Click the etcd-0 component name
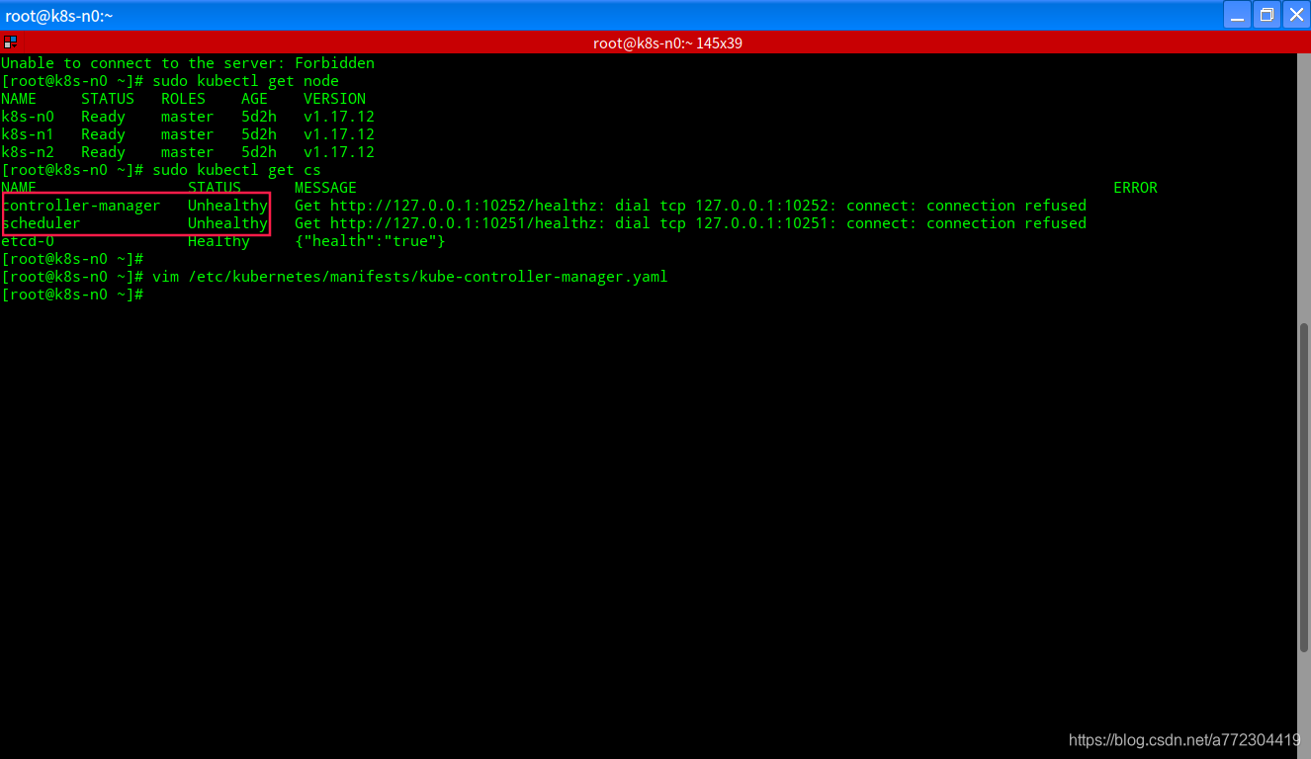 [28, 241]
